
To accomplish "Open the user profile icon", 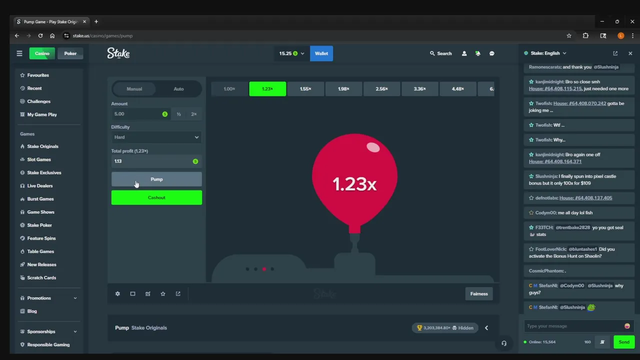I will [x=464, y=53].
